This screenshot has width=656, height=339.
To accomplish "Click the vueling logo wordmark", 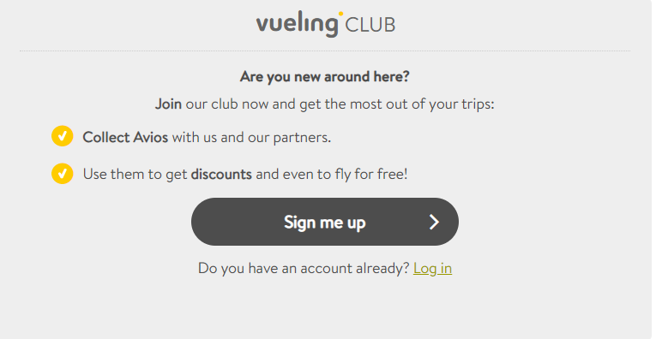I will pyautogui.click(x=297, y=25).
